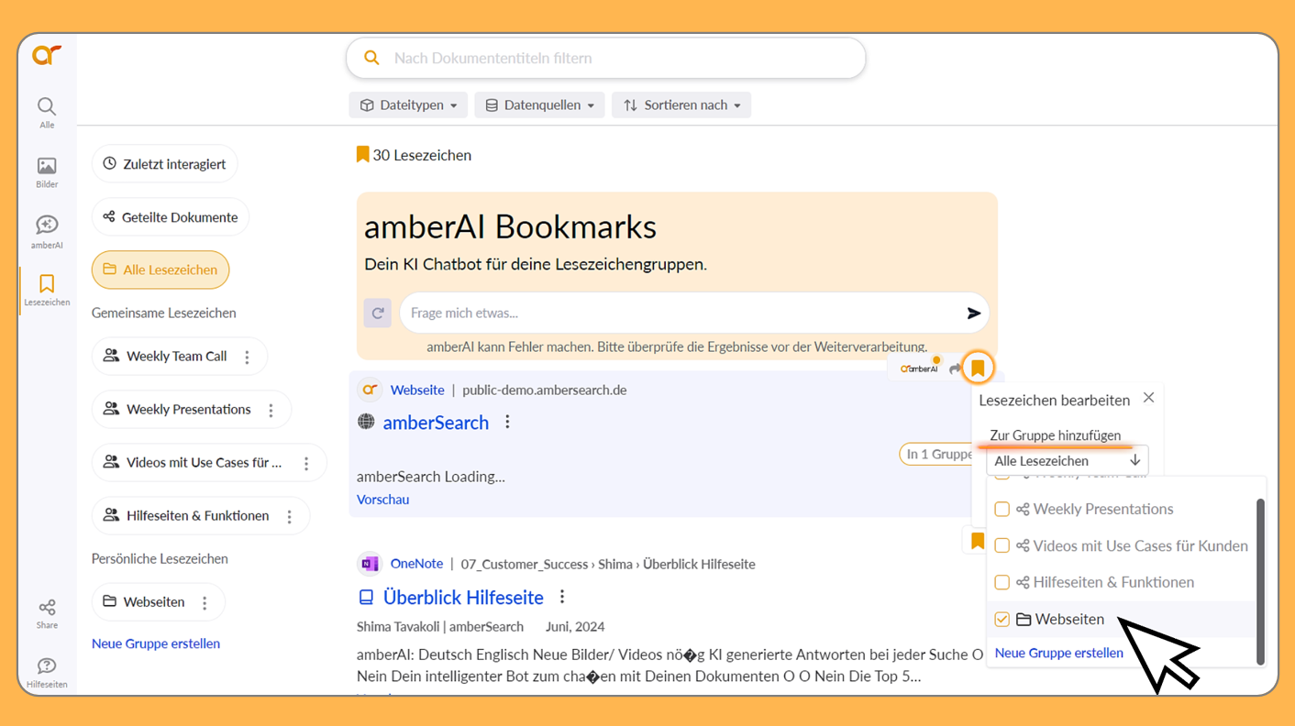Click the Webseite source link
Image resolution: width=1295 pixels, height=726 pixels.
click(x=417, y=390)
